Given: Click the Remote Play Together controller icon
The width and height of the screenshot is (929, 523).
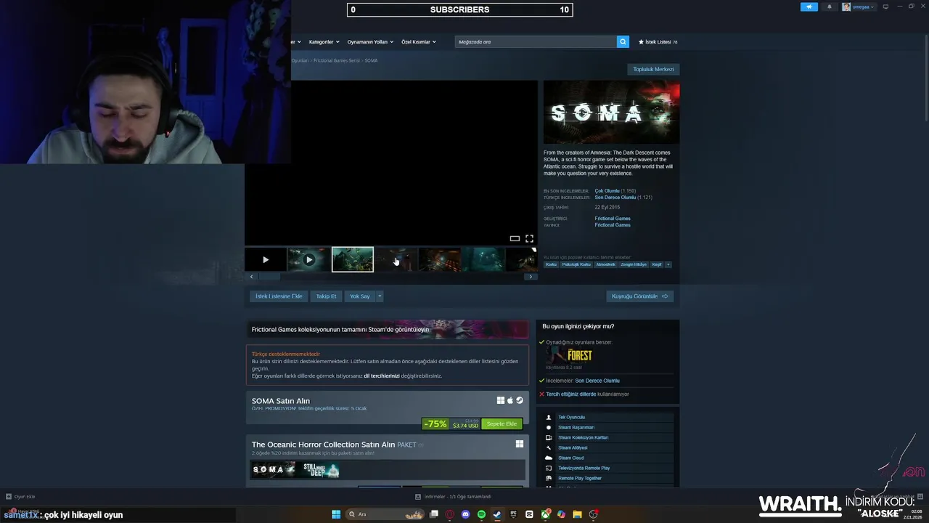Looking at the screenshot, I should (x=549, y=478).
